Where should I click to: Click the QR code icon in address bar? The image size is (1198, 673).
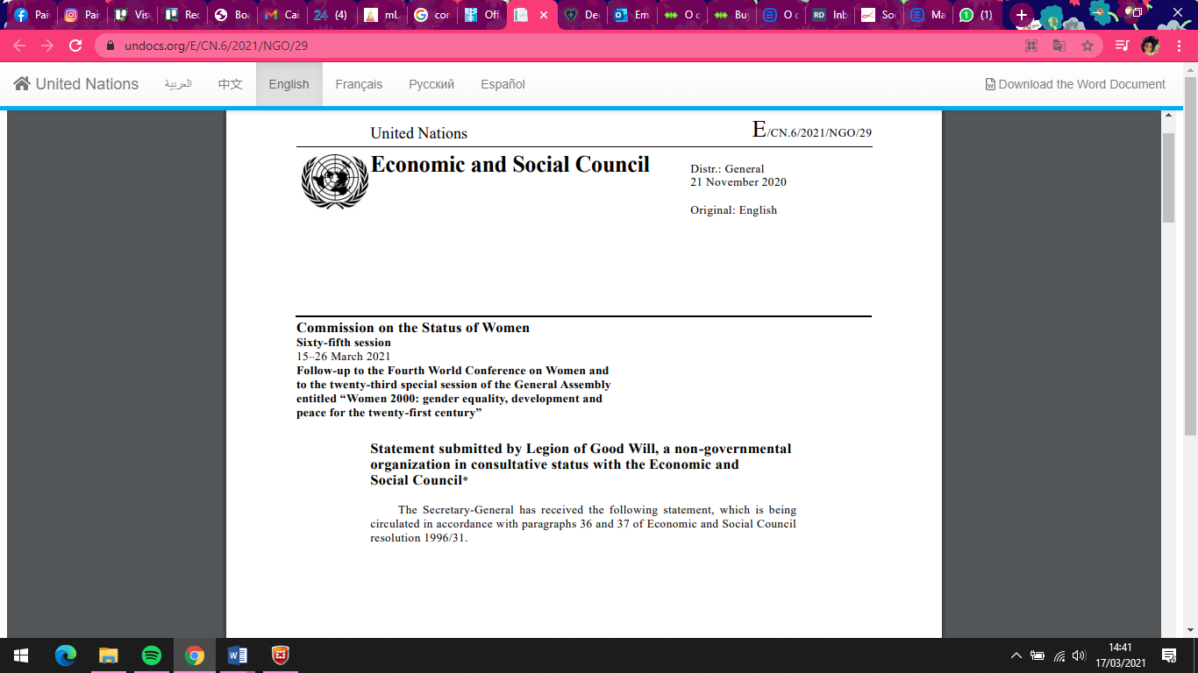pyautogui.click(x=1031, y=46)
